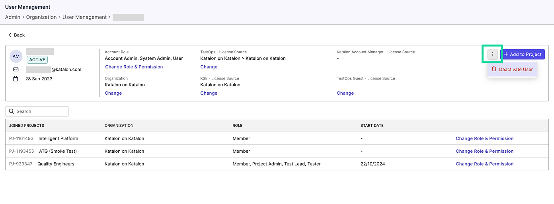The width and height of the screenshot is (554, 204).
Task: Click the Add to Project button
Action: [x=523, y=54]
